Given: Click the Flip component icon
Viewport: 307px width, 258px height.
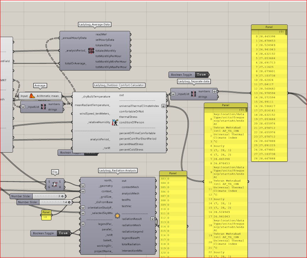Looking at the screenshot, I should click(x=55, y=185).
